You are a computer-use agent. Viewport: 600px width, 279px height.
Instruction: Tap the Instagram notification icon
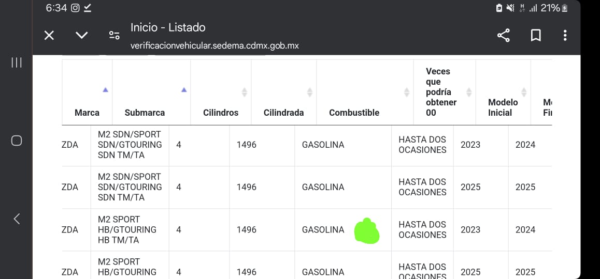(x=75, y=8)
